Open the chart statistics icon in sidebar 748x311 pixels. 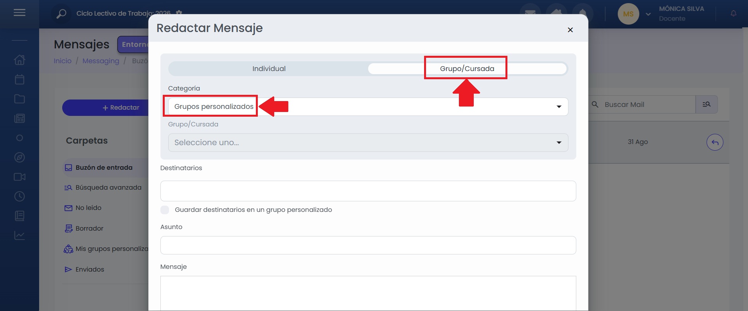pyautogui.click(x=20, y=235)
